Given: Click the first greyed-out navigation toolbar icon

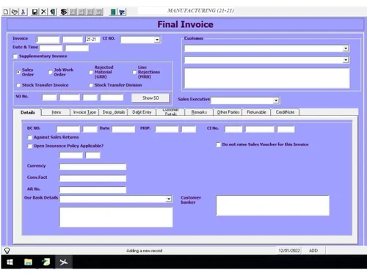Looking at the screenshot, I should click(x=73, y=12).
